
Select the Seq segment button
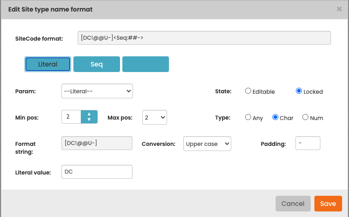click(96, 64)
